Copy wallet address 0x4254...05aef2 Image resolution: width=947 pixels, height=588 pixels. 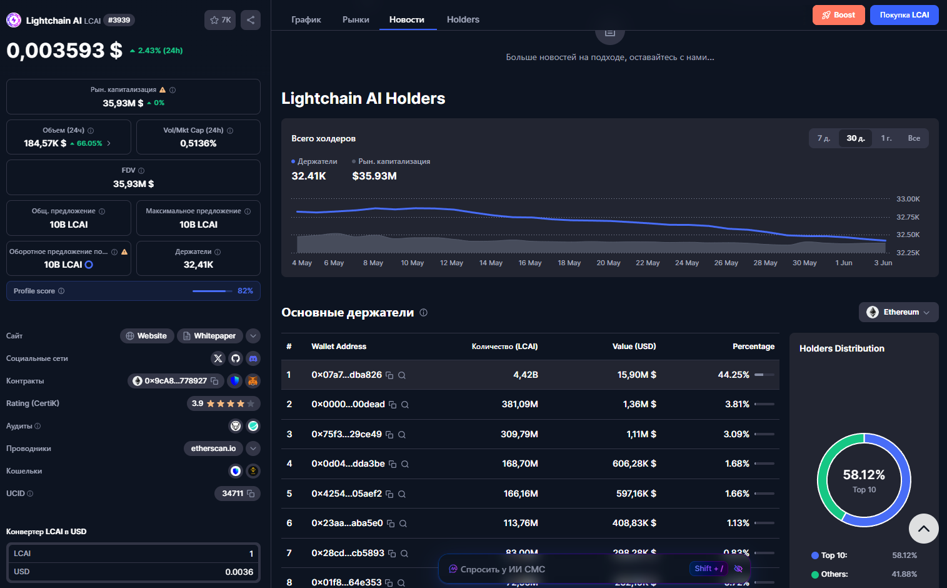(389, 494)
